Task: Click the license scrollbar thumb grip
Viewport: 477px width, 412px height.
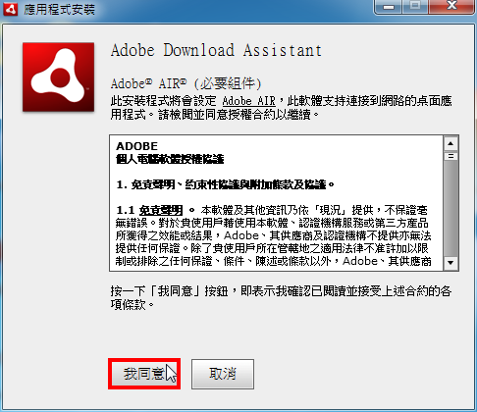Action: [x=450, y=156]
